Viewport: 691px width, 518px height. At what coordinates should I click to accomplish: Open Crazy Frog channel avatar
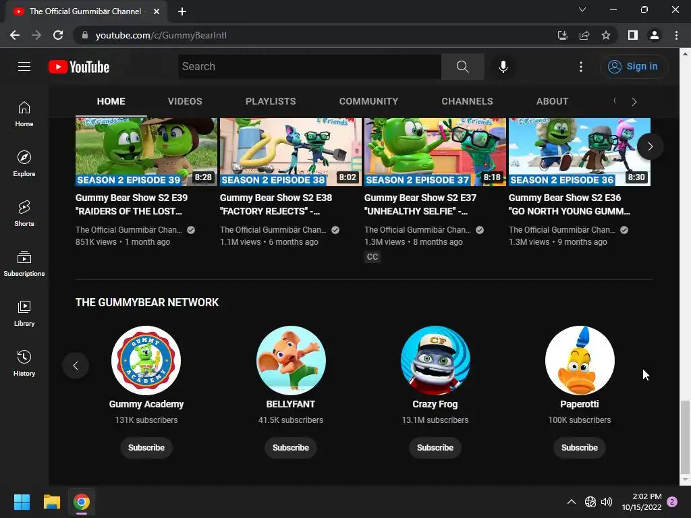[x=435, y=360]
